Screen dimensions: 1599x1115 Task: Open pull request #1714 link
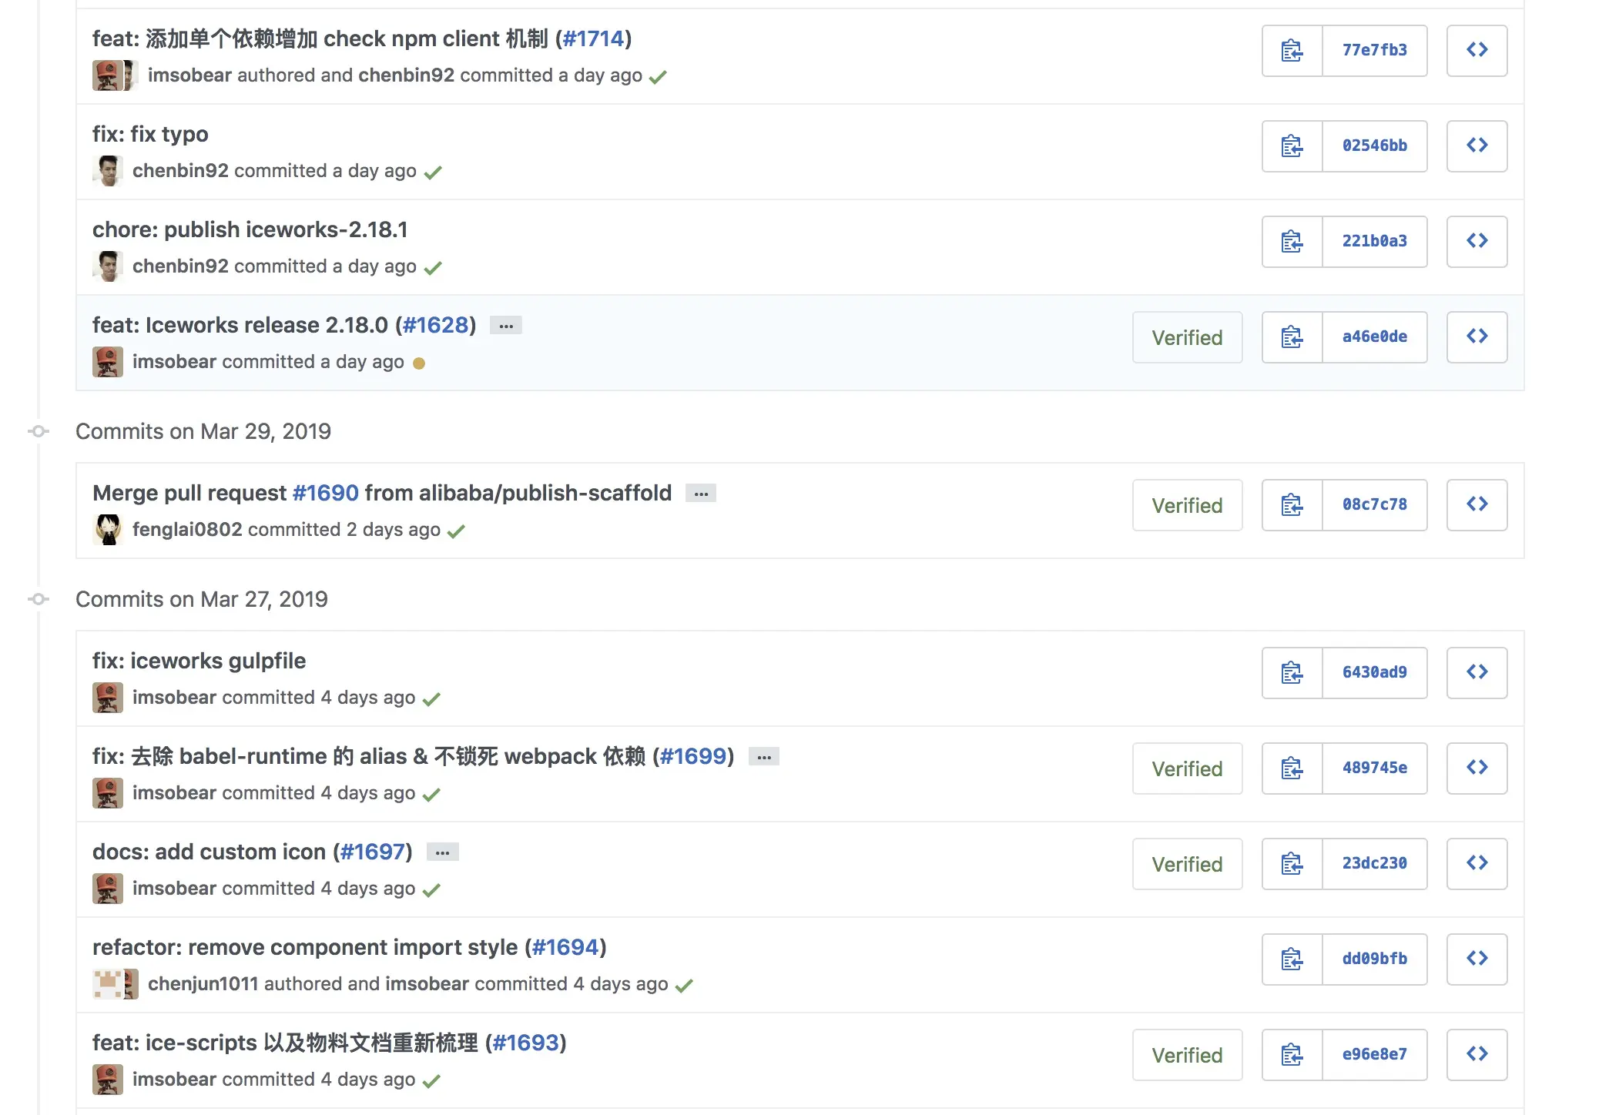(x=593, y=39)
